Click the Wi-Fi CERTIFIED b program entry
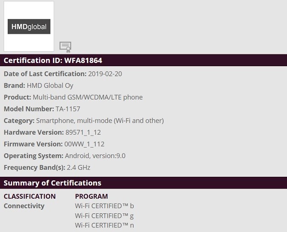Image resolution: width=287 pixels, height=232 pixels. coord(104,206)
